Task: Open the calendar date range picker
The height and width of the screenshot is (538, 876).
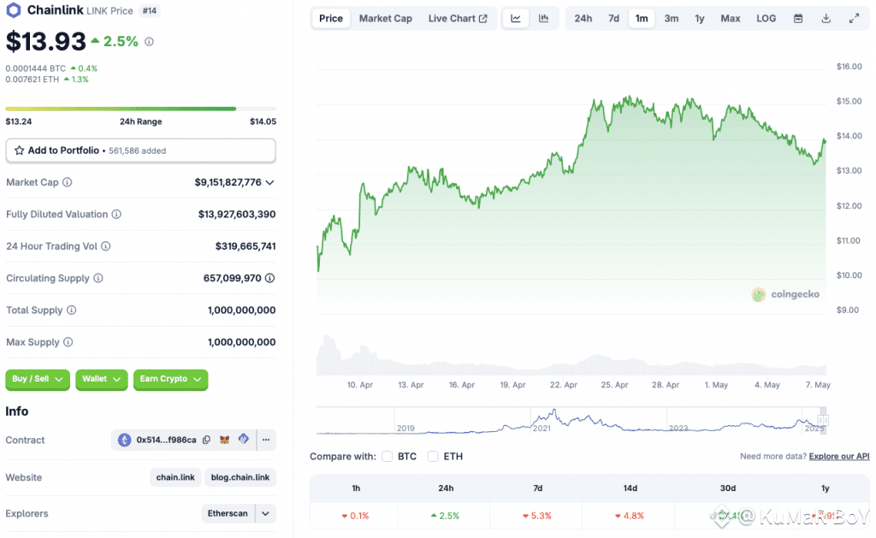Action: [798, 19]
